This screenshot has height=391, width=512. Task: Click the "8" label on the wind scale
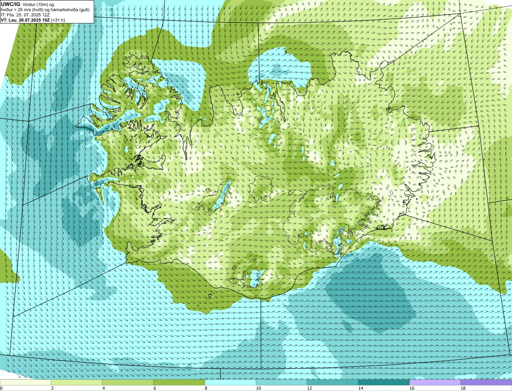click(x=206, y=388)
